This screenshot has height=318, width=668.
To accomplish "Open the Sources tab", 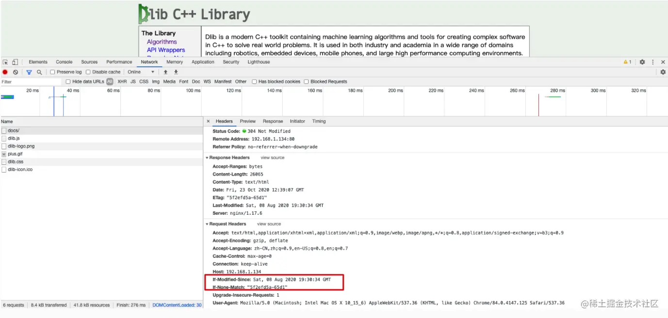I will point(89,62).
